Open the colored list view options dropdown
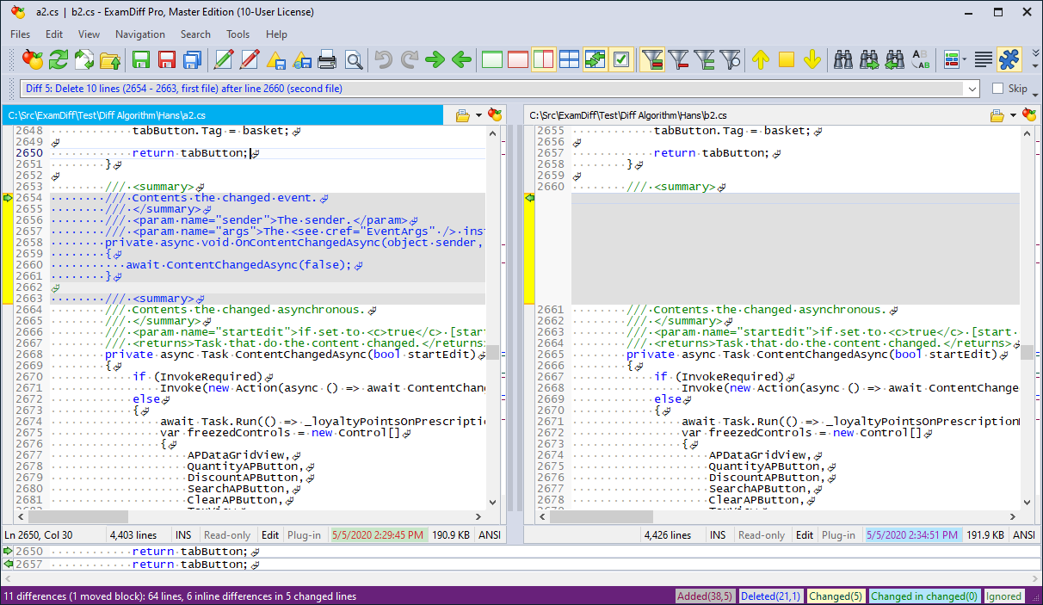The width and height of the screenshot is (1043, 605). [964, 59]
